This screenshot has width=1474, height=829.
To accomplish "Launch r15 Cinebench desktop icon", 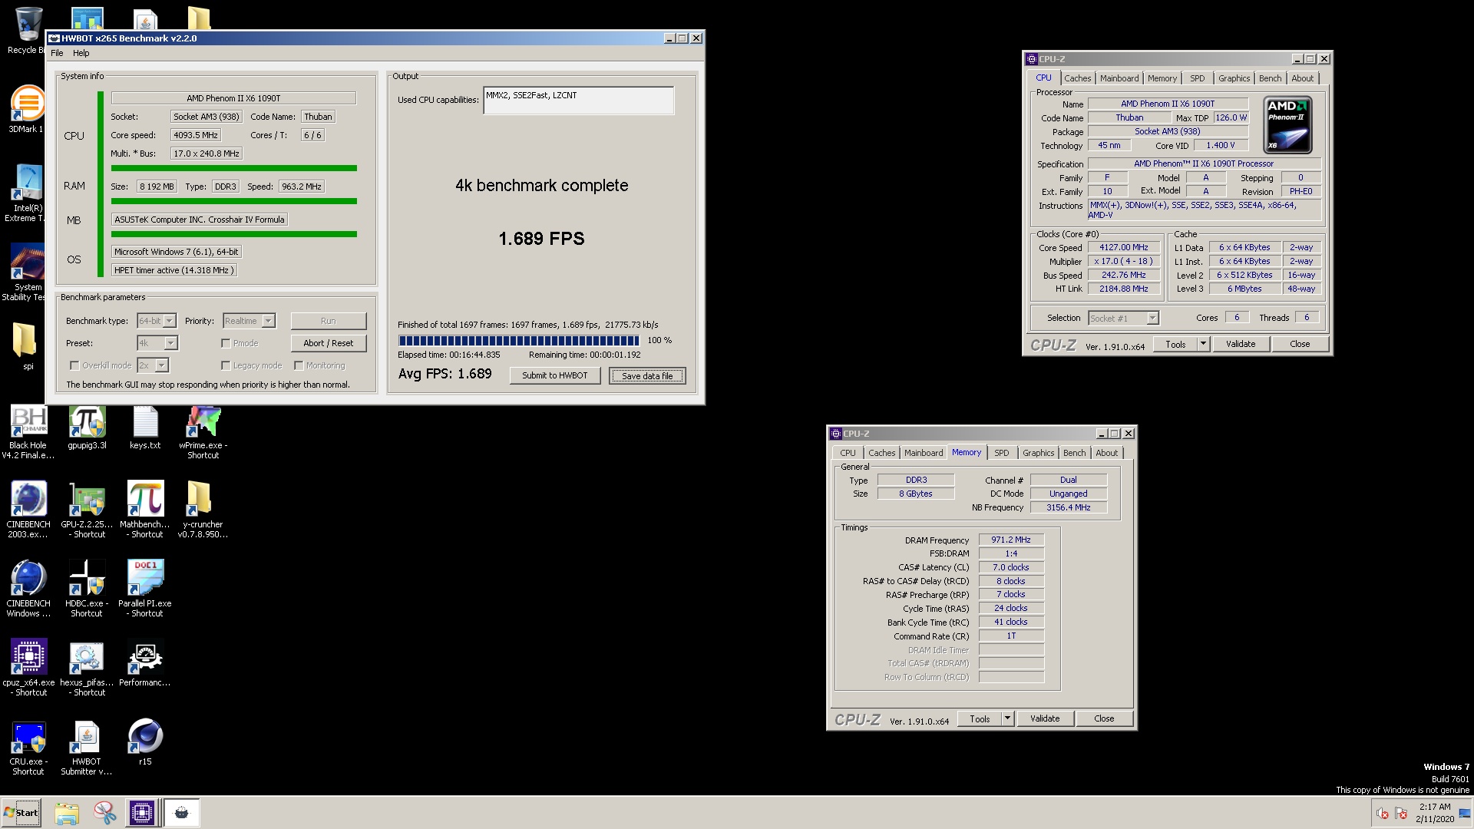I will (x=145, y=742).
